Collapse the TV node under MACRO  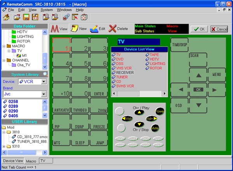[9, 51]
